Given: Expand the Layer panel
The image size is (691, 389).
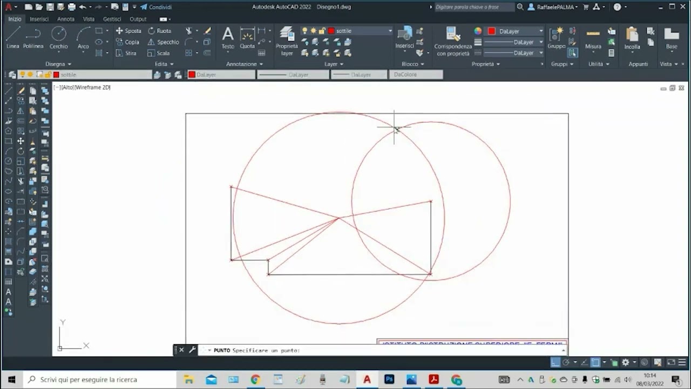Looking at the screenshot, I should click(334, 64).
